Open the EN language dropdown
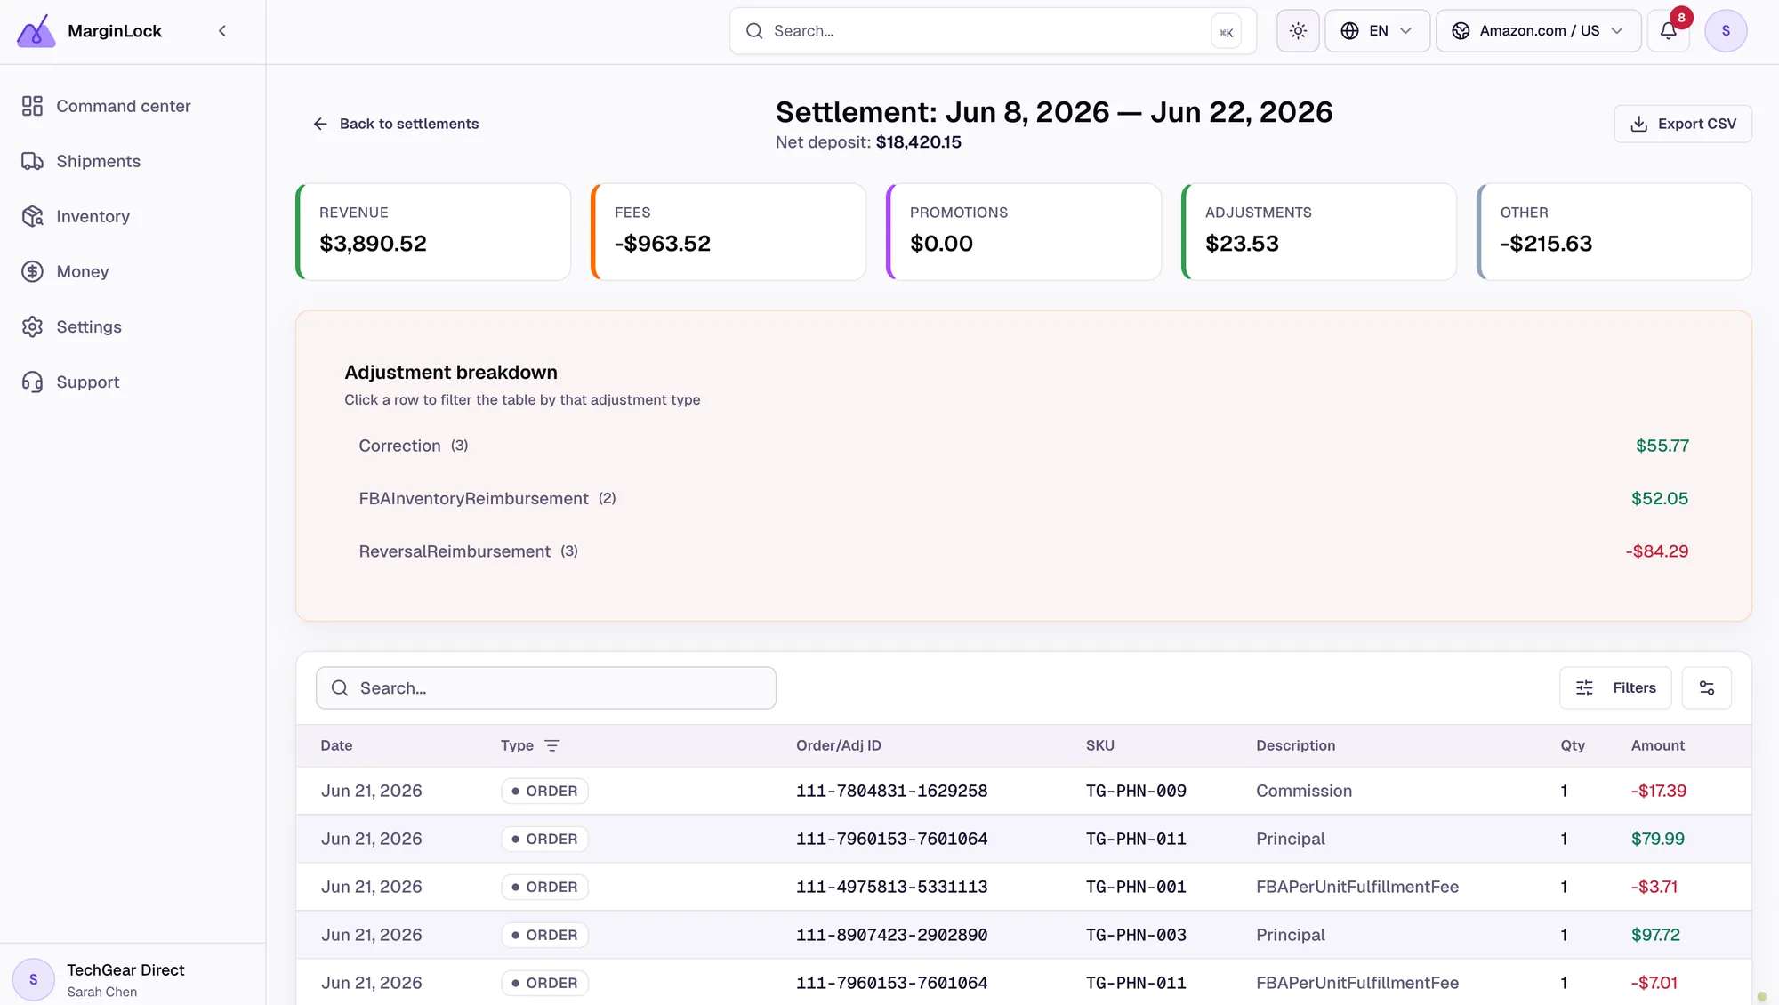 (1377, 31)
